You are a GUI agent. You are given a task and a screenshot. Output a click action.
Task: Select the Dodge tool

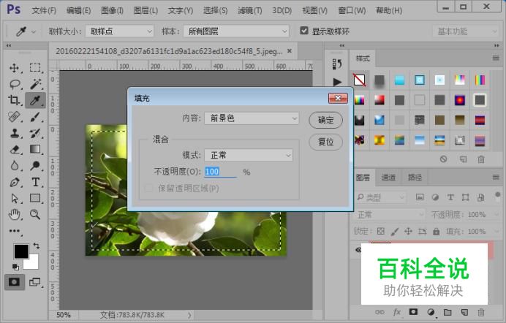[x=35, y=166]
